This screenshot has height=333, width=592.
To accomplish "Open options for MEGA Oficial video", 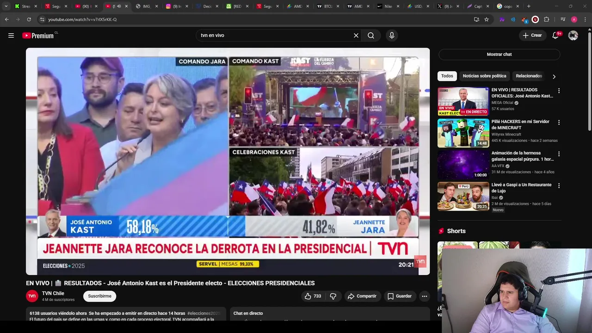I will [x=559, y=91].
